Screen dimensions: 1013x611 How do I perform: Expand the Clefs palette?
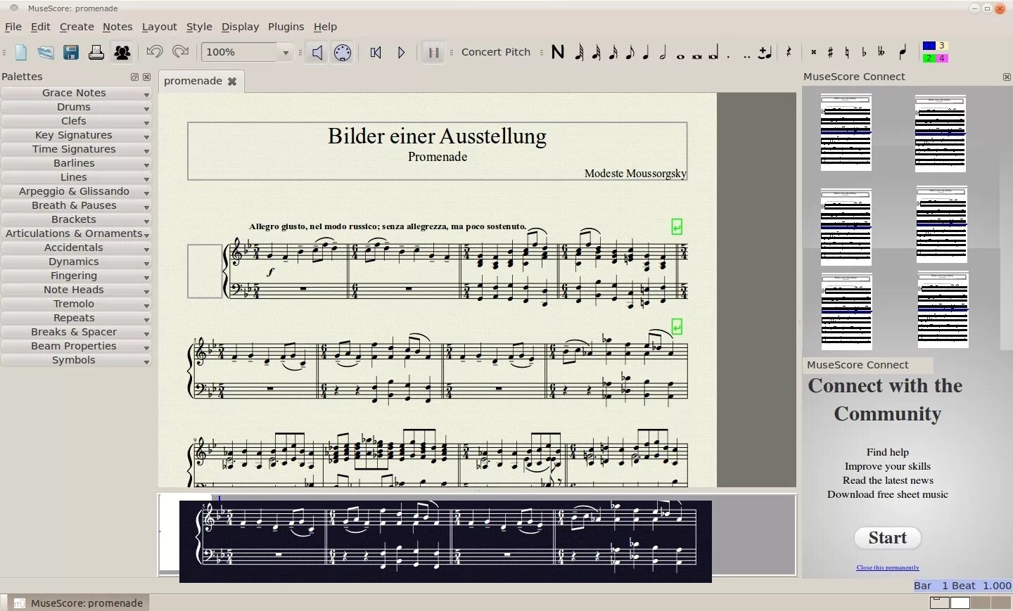[76, 121]
